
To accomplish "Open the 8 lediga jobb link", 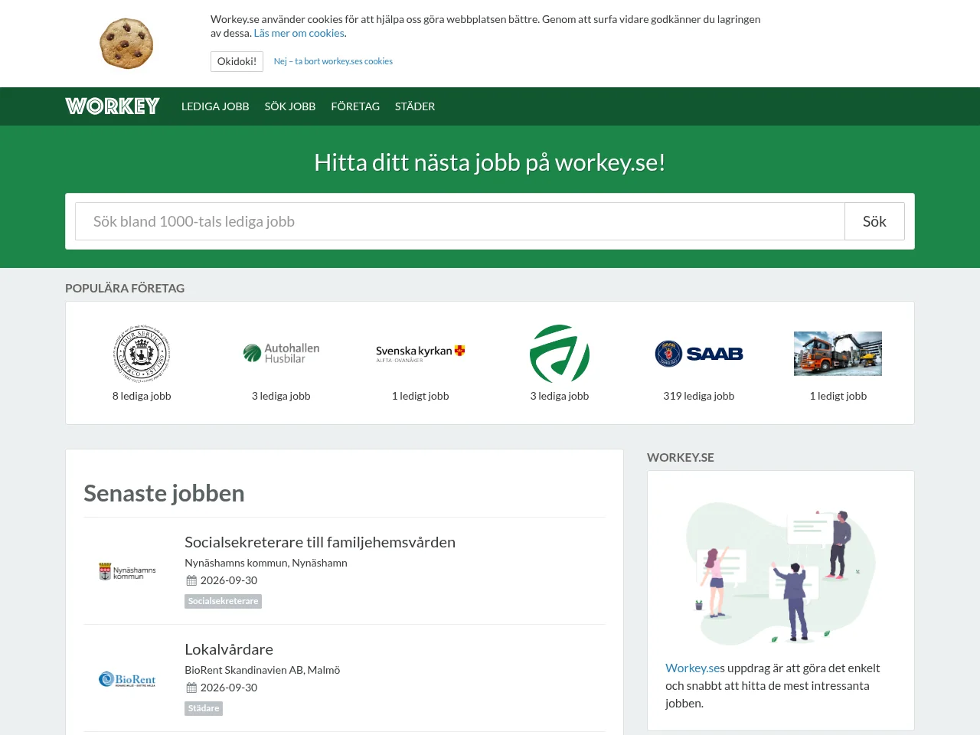I will [x=142, y=396].
